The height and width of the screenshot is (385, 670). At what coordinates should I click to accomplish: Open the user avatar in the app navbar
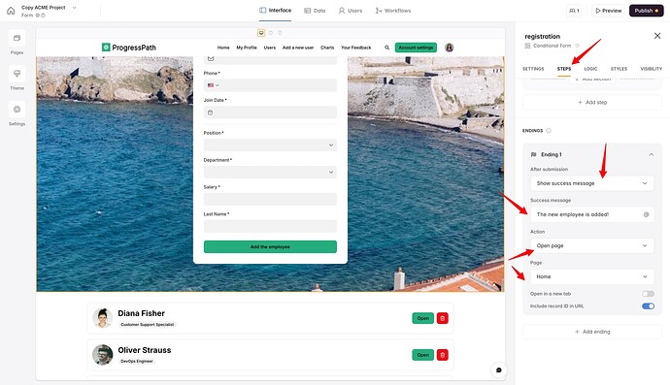449,48
